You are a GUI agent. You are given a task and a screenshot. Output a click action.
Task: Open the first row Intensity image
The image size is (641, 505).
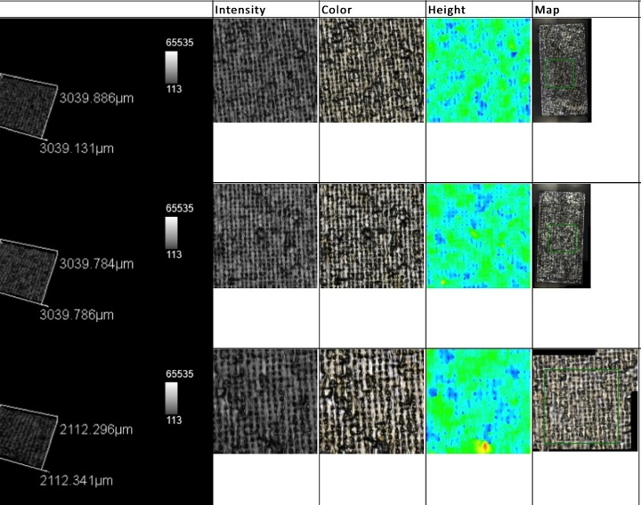pos(265,70)
